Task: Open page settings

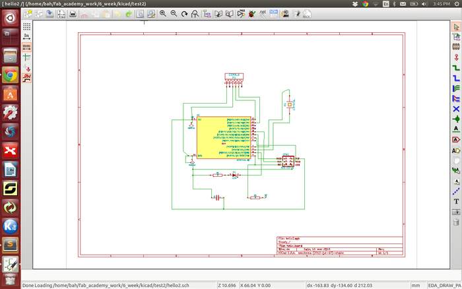Action: [x=61, y=14]
